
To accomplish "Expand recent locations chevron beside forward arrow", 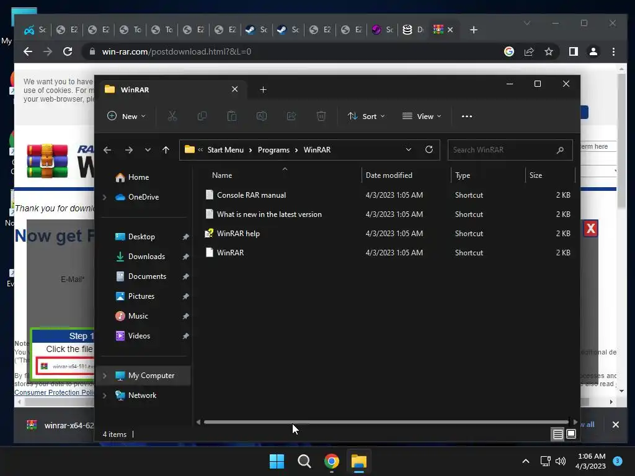I will click(x=148, y=150).
